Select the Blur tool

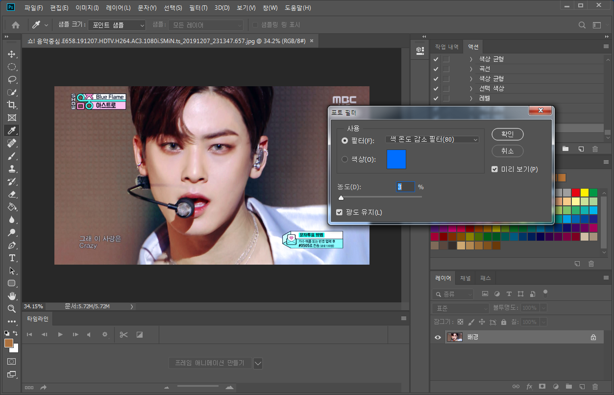(12, 220)
